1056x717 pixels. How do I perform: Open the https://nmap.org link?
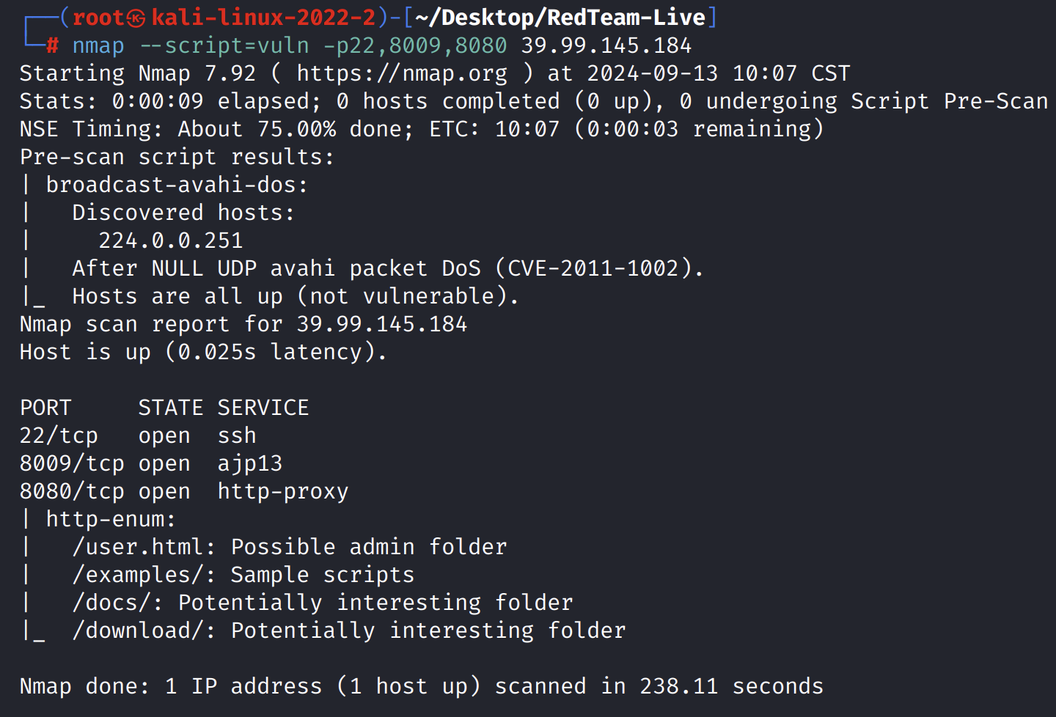(402, 73)
